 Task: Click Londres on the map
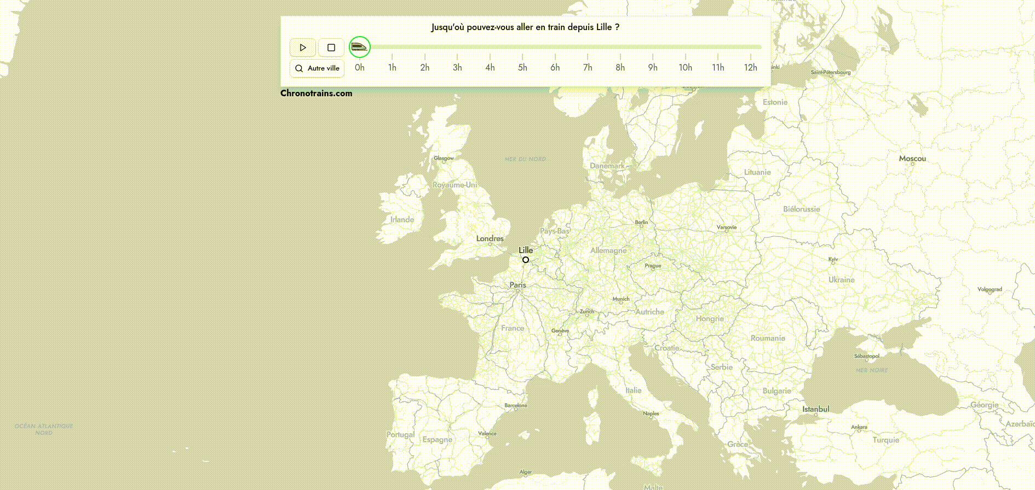[x=490, y=238]
